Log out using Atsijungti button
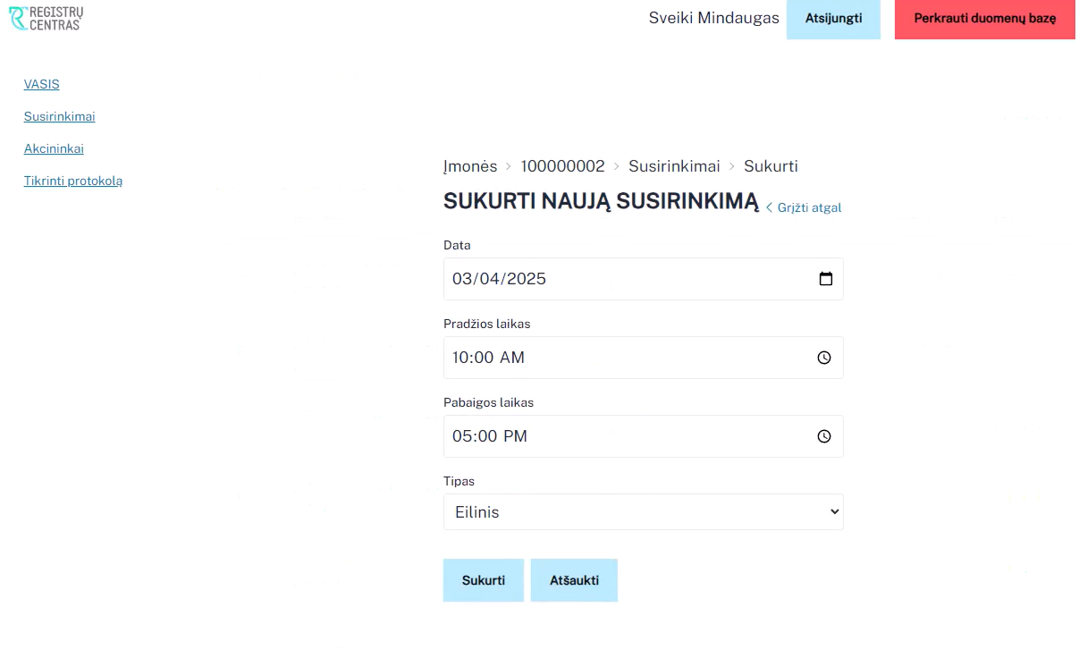 [x=833, y=18]
